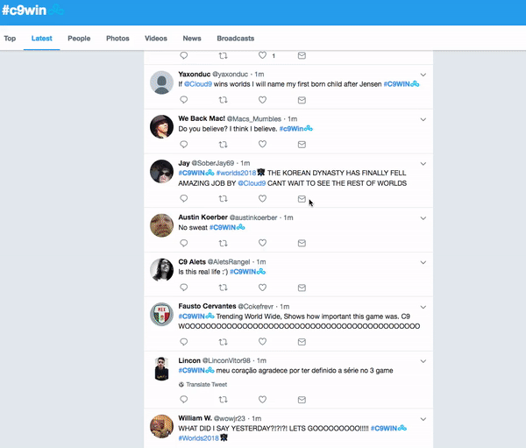The width and height of the screenshot is (526, 448).
Task: Expand menu chevron on We Back Mac!'s tweet
Action: [x=423, y=119]
